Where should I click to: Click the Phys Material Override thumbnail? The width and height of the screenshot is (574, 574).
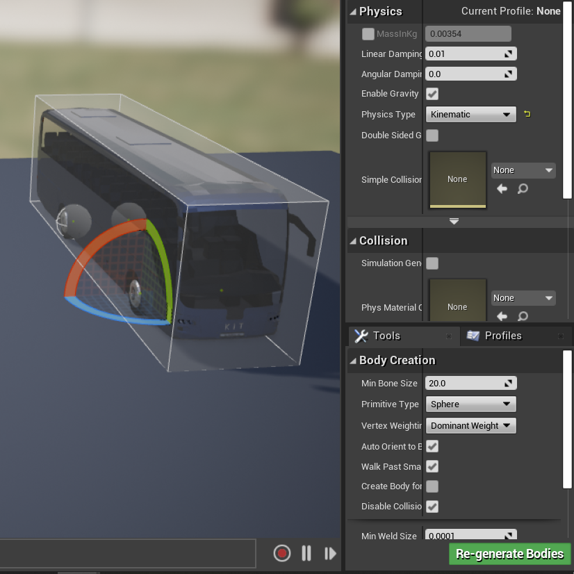(x=457, y=301)
